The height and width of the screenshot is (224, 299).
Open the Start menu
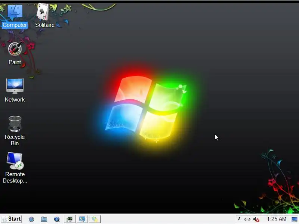point(11,219)
